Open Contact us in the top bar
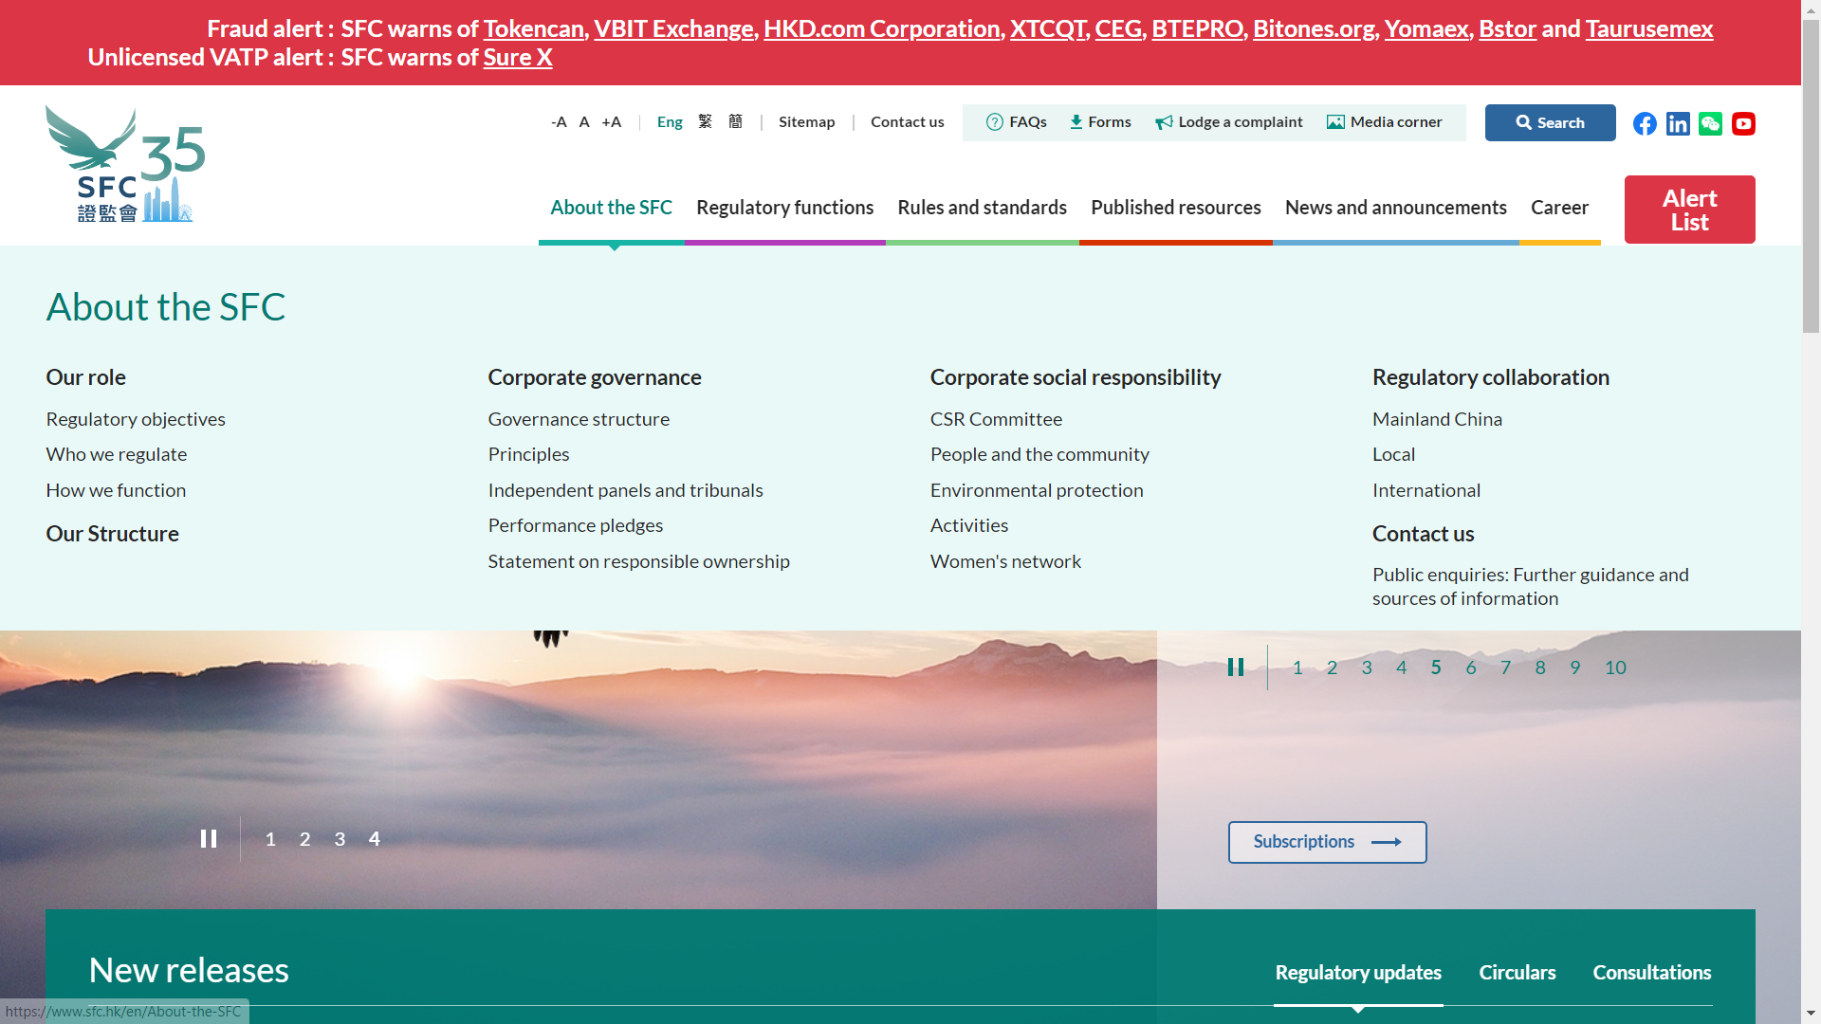This screenshot has height=1024, width=1821. (908, 121)
